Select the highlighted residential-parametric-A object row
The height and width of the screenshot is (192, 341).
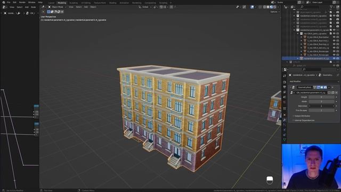click(x=311, y=58)
